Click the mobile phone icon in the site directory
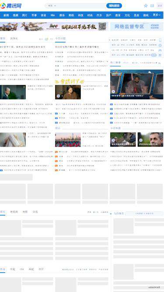 point(160,40)
